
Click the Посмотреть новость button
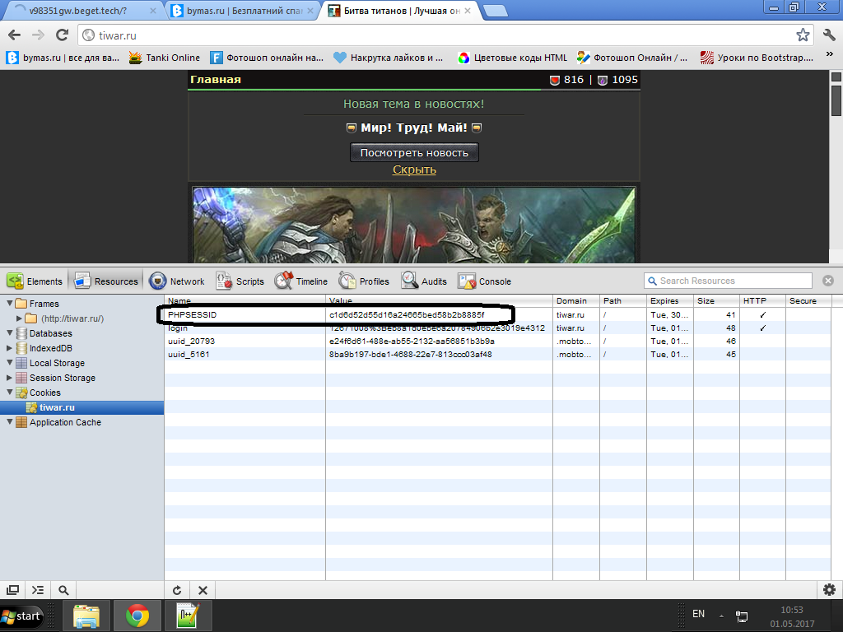414,152
